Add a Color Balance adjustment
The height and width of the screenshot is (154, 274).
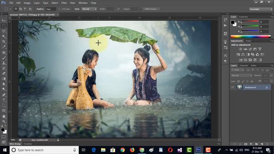click(243, 54)
